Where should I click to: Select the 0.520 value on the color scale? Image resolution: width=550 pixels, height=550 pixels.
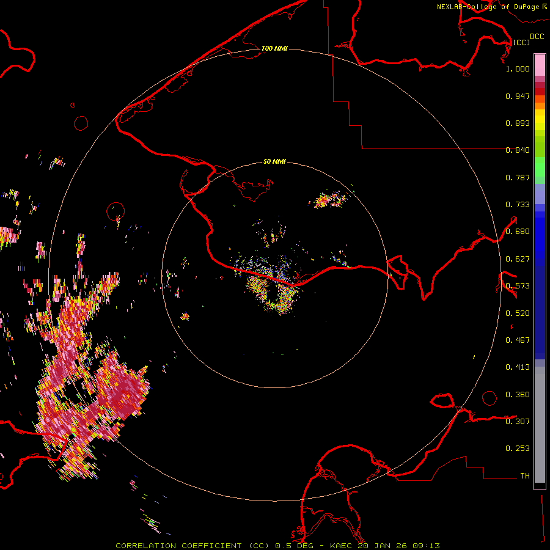518,313
